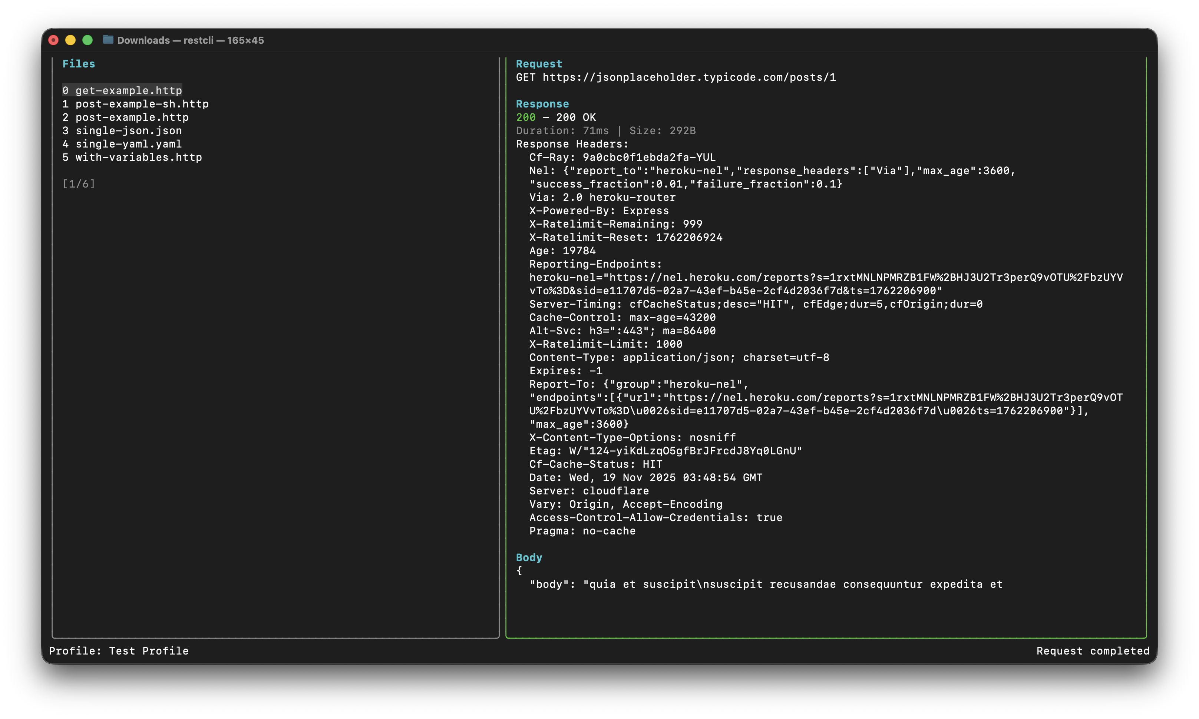Click the Request section heading
Viewport: 1199px width, 719px height.
pyautogui.click(x=538, y=64)
